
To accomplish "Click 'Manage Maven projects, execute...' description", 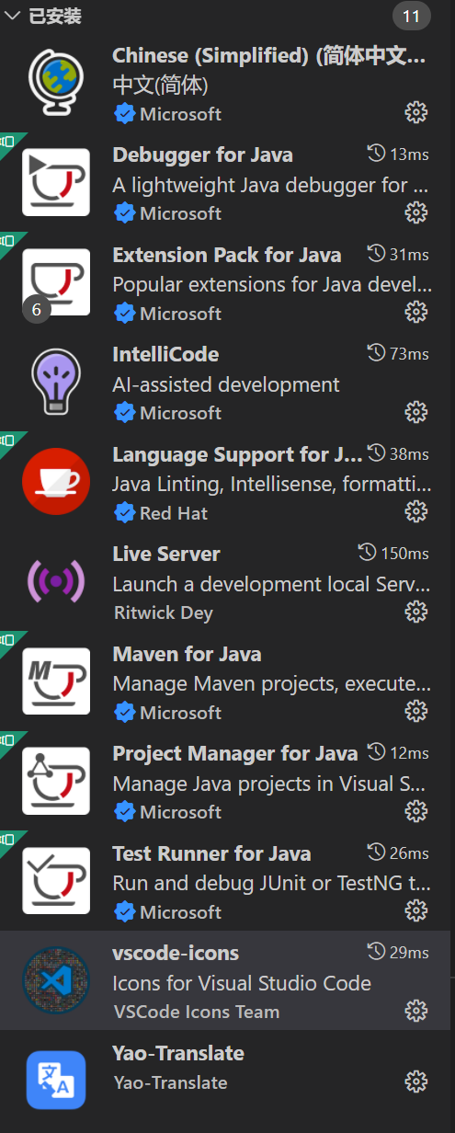I will tap(271, 683).
